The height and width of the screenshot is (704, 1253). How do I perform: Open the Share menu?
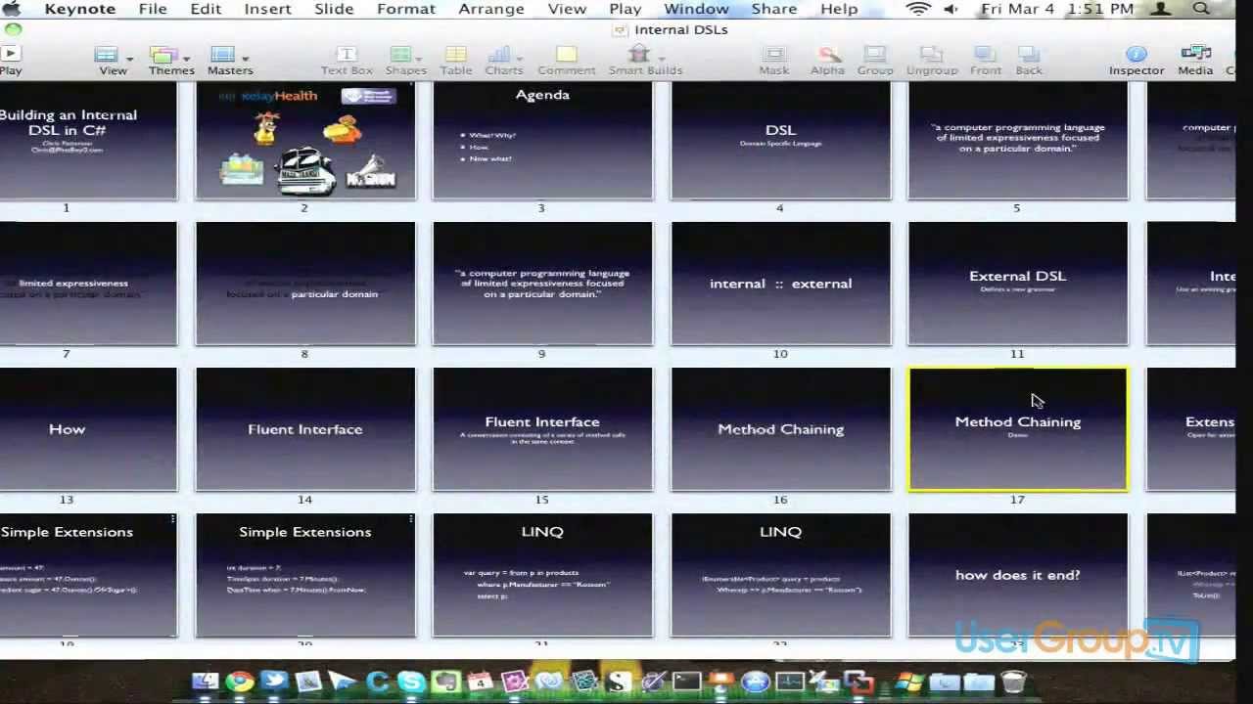(773, 9)
